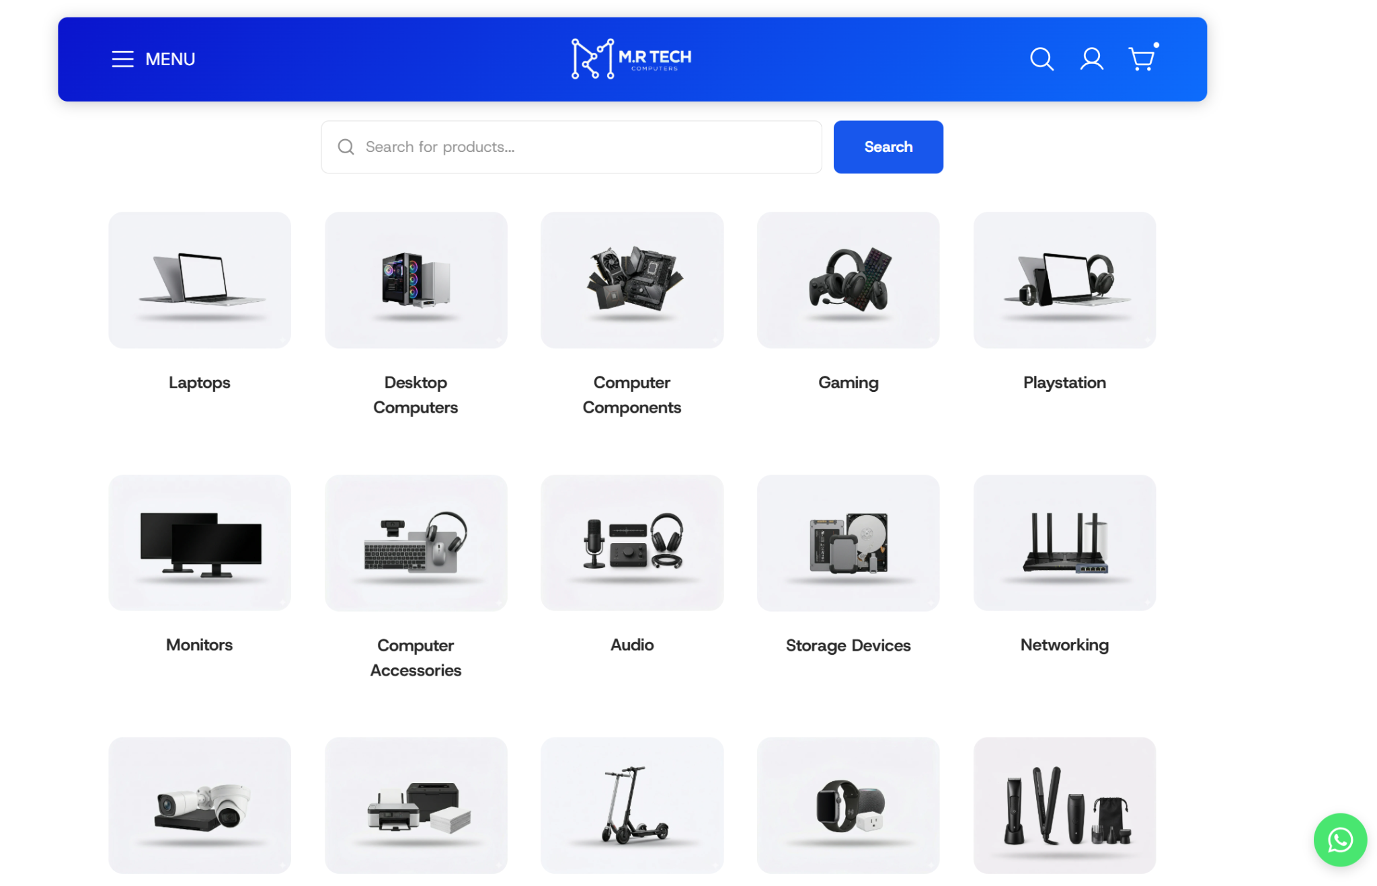Open the Audio category image

632,543
